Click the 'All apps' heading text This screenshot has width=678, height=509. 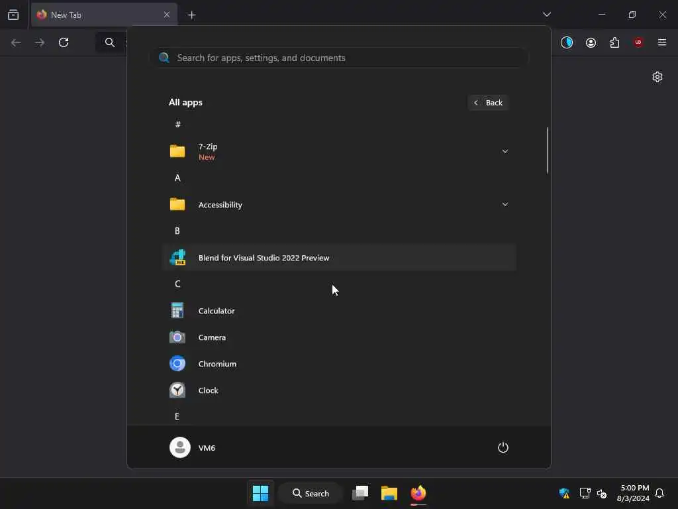click(185, 103)
